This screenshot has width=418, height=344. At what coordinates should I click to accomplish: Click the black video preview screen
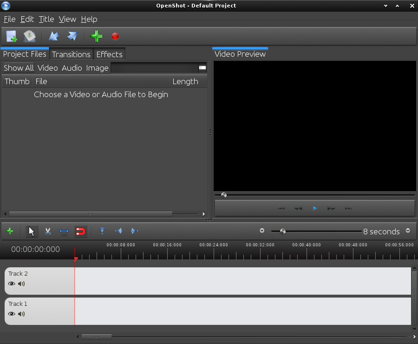point(314,126)
